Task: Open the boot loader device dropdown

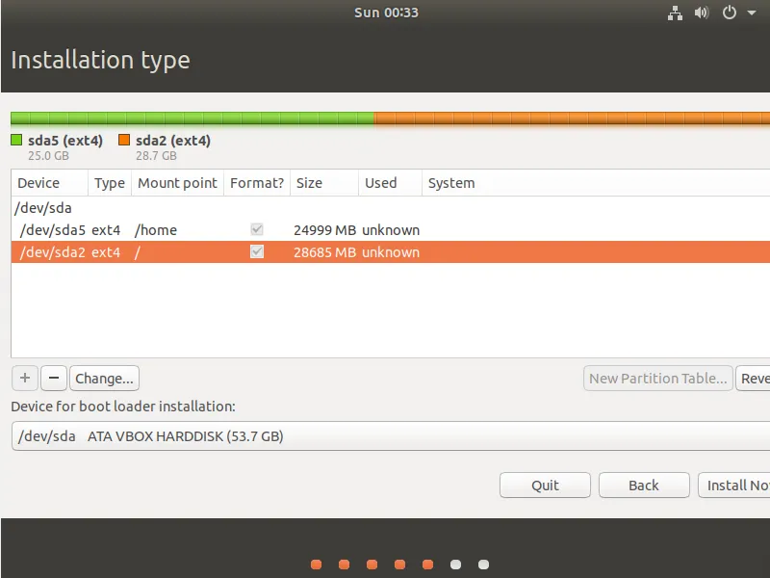Action: 385,435
